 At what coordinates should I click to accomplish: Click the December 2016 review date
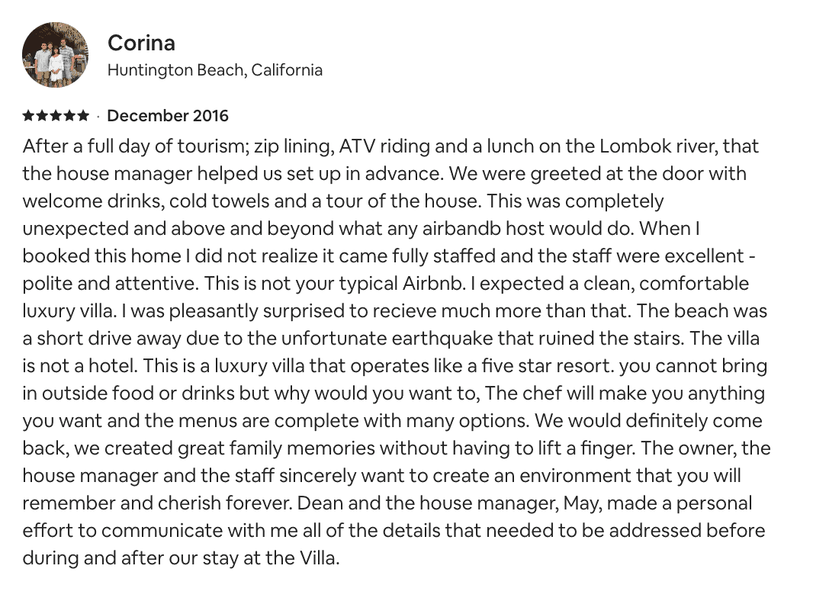pyautogui.click(x=168, y=116)
